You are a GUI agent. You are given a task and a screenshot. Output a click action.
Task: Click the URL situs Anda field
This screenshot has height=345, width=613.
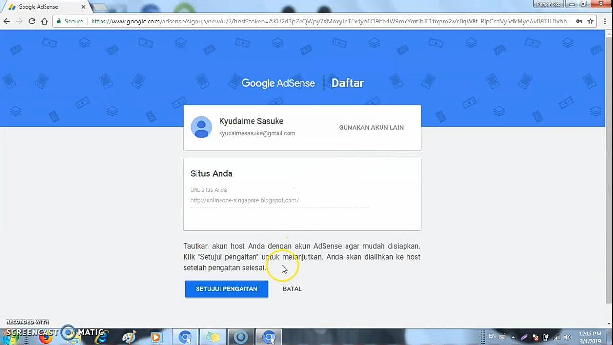tap(279, 200)
